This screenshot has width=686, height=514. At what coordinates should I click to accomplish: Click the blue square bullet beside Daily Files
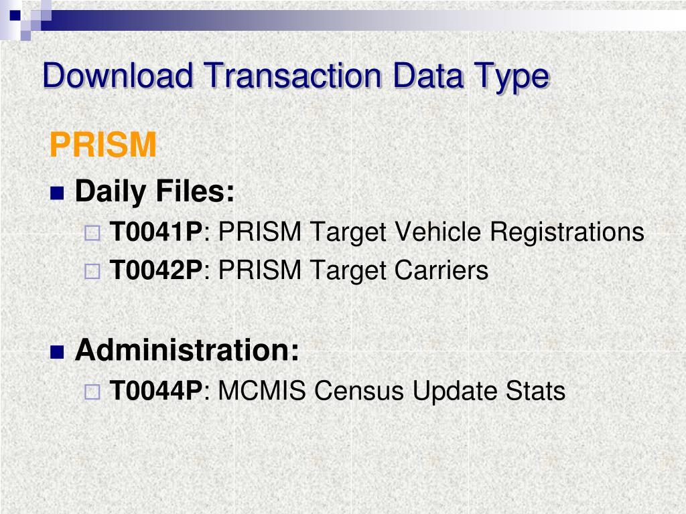point(57,193)
